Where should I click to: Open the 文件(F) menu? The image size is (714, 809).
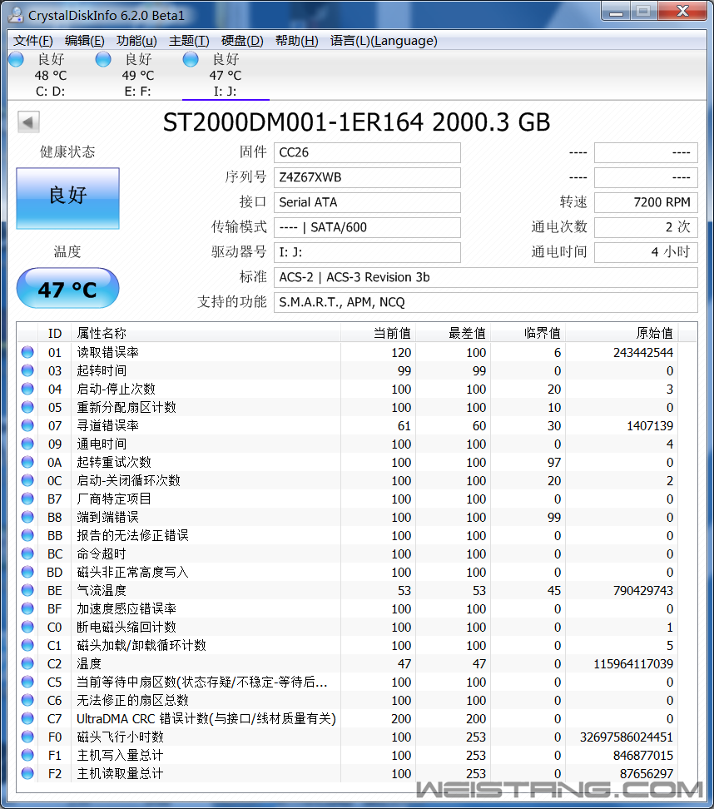point(33,41)
